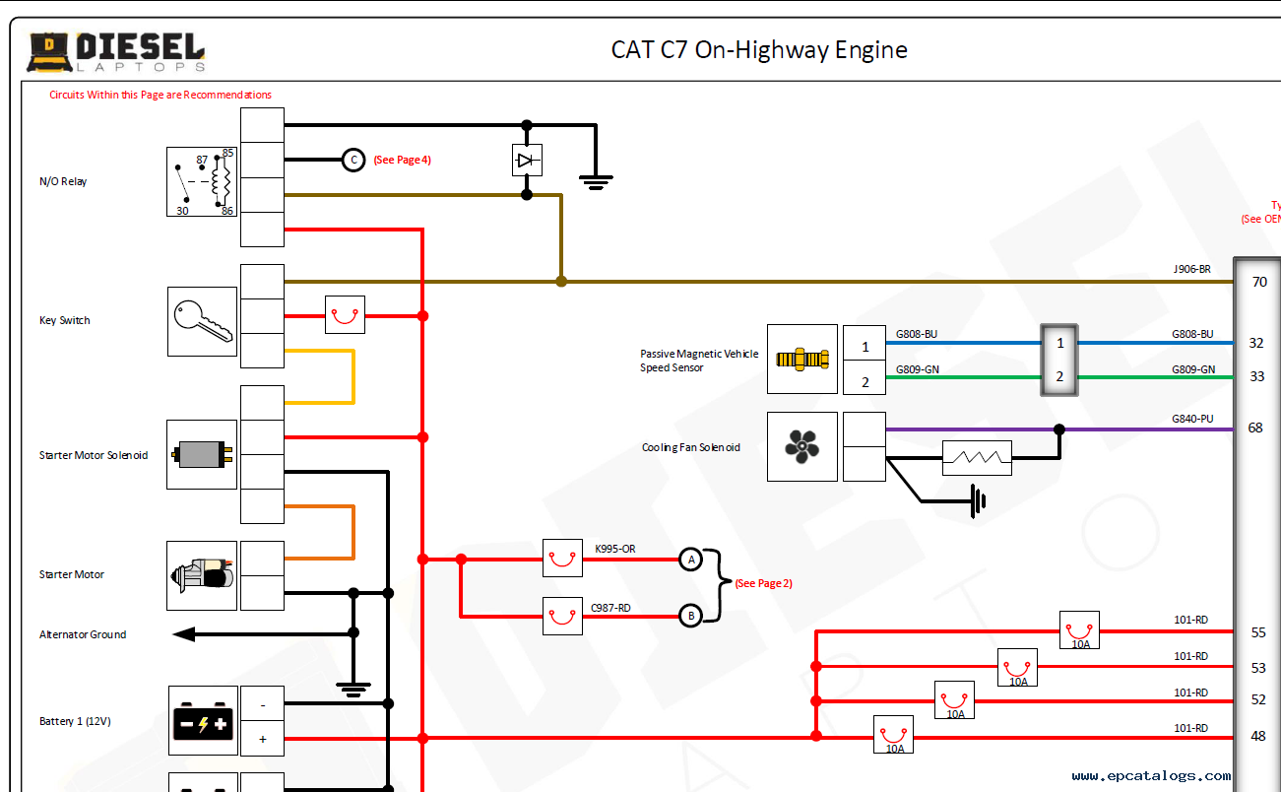1281x792 pixels.
Task: Select the Alternator Ground arrow head
Action: pyautogui.click(x=184, y=634)
